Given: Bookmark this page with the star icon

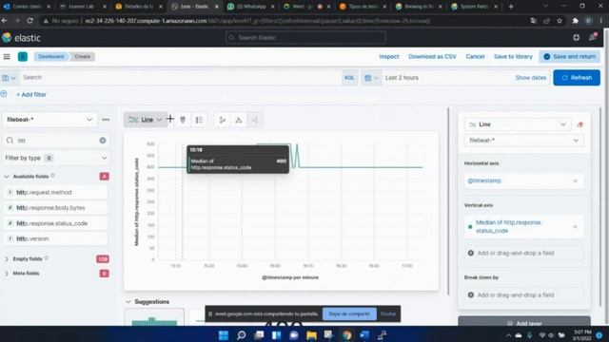Looking at the screenshot, I should click(x=560, y=21).
